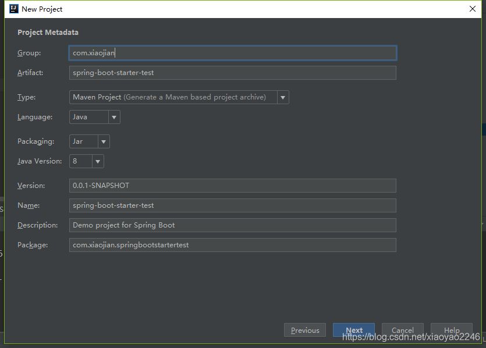Screen dimensions: 486x348
Task: Click the Group label
Action: click(x=29, y=53)
